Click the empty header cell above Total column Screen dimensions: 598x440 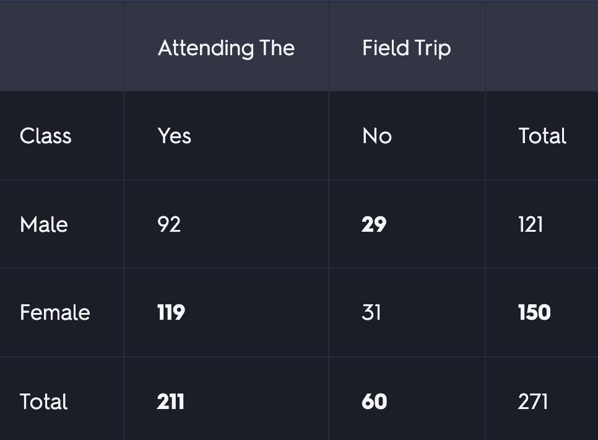(542, 46)
